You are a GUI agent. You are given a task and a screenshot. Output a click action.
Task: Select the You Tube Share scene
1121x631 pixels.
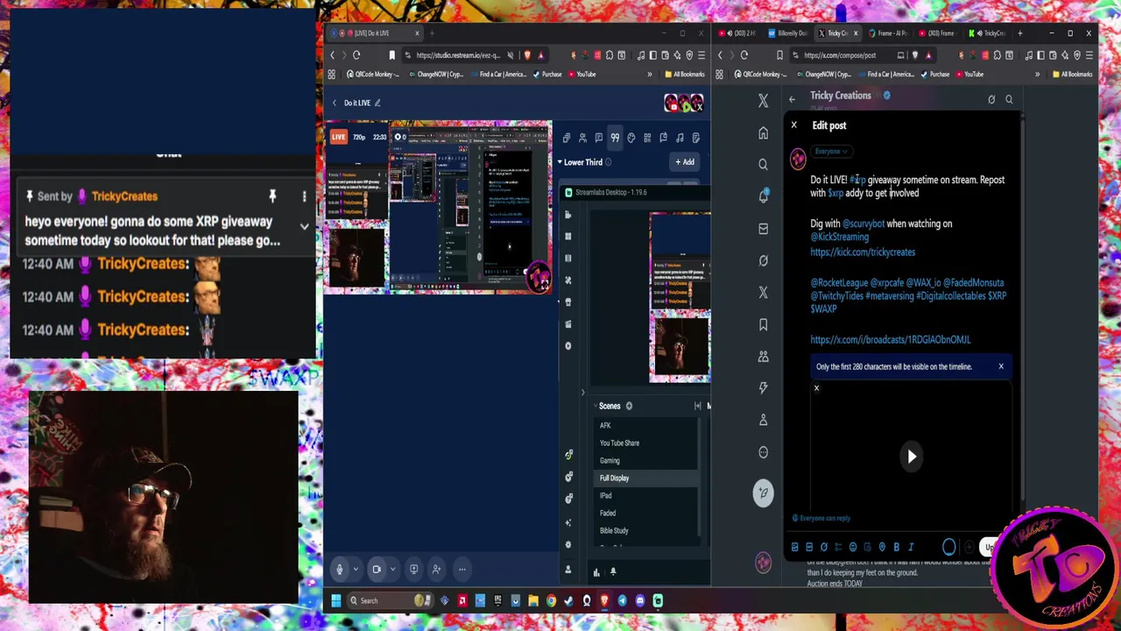(646, 443)
